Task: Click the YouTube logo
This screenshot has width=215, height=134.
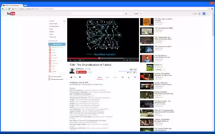Action: (x=11, y=13)
